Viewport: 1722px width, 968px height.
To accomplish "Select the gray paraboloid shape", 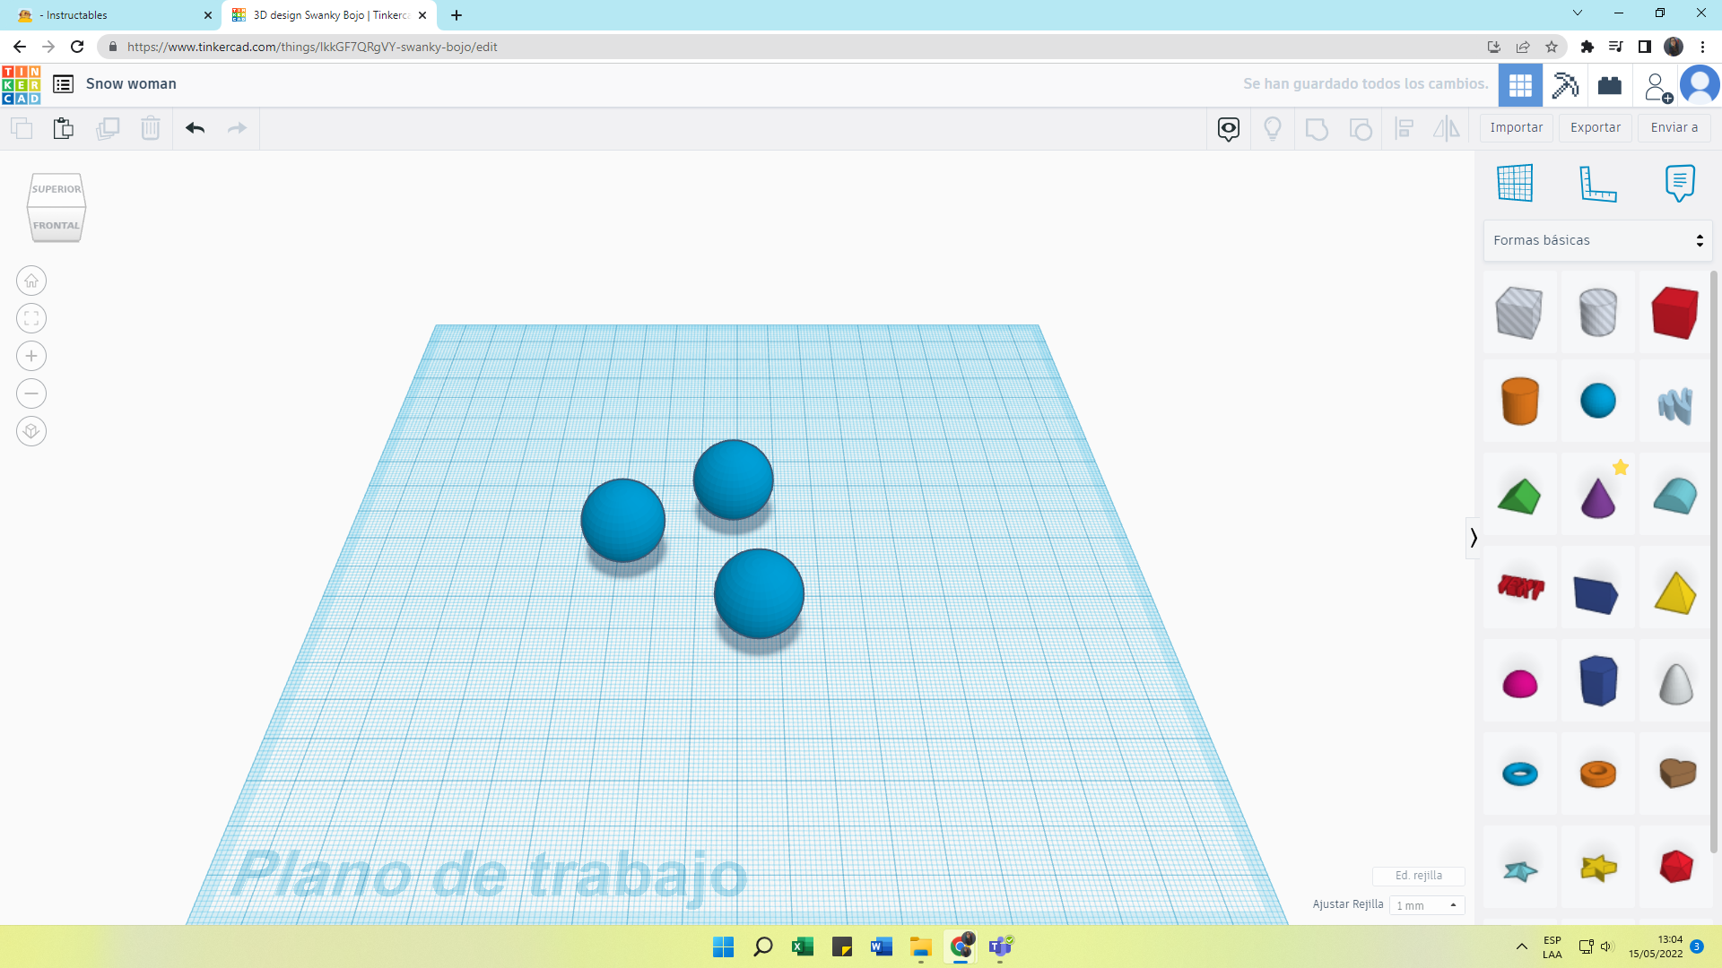I will [1674, 684].
